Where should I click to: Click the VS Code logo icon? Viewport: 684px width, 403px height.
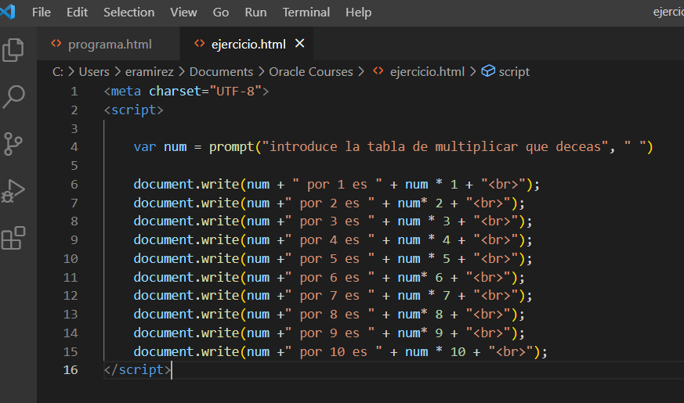click(7, 12)
